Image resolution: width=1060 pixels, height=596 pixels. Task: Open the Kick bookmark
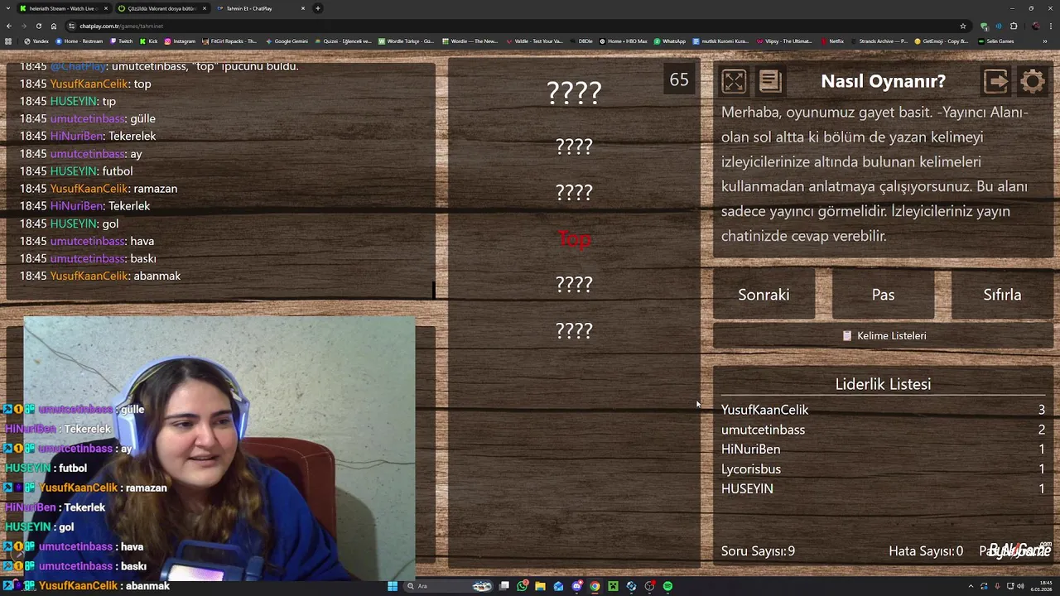coord(149,41)
